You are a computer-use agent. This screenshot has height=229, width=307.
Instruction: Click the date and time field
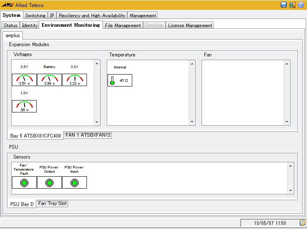(x=269, y=223)
